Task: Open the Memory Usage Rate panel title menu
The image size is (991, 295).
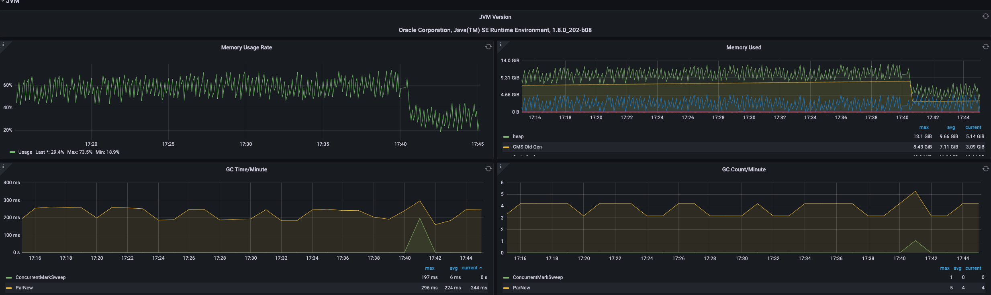Action: 246,47
